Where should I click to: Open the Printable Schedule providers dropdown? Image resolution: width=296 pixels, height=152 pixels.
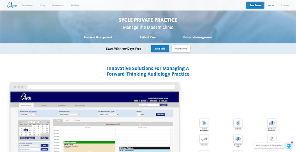coord(30,145)
